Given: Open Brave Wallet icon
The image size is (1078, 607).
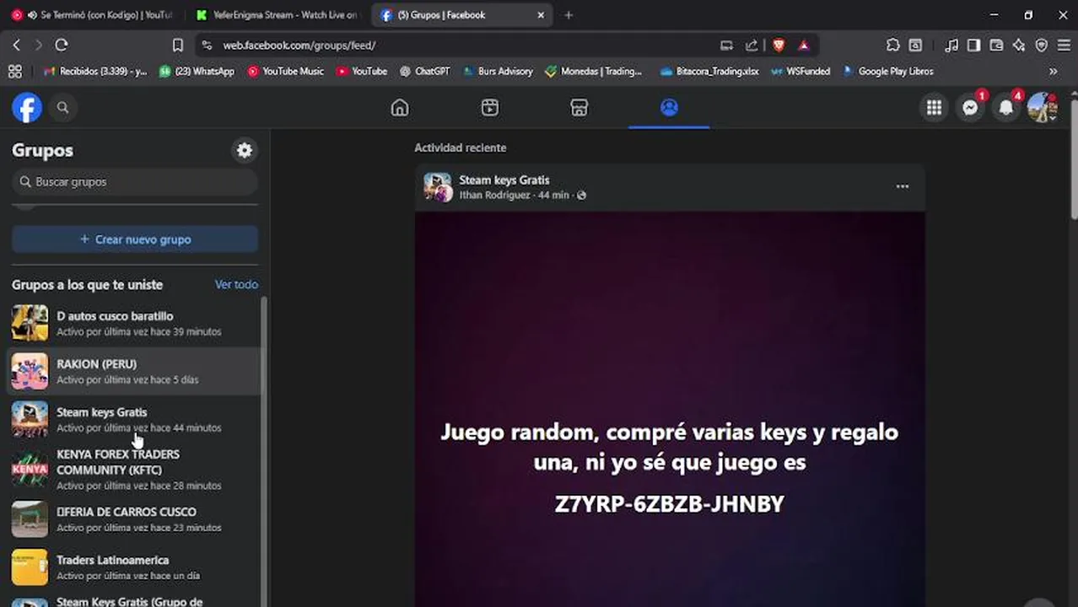Looking at the screenshot, I should (x=997, y=46).
